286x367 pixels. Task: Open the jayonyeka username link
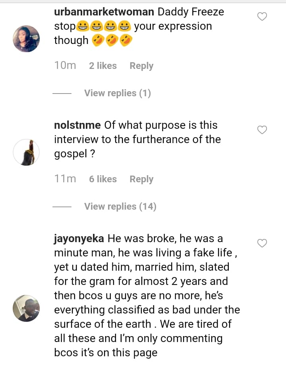coord(79,239)
